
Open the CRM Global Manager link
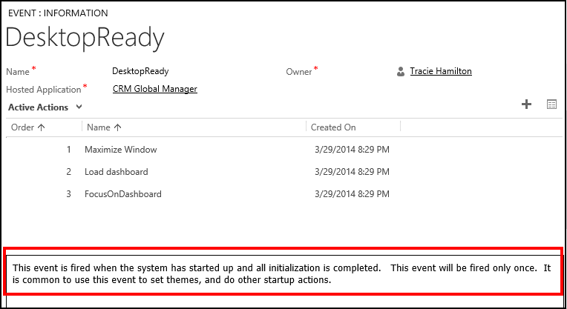point(155,89)
